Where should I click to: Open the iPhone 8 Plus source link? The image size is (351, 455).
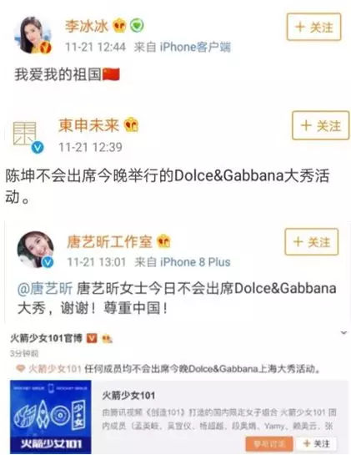(x=195, y=262)
